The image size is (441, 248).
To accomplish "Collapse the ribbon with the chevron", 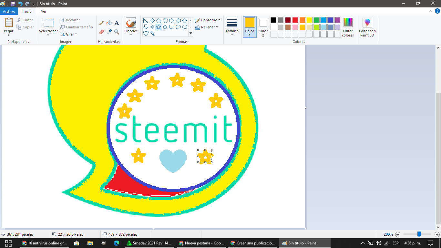I will pyautogui.click(x=430, y=11).
